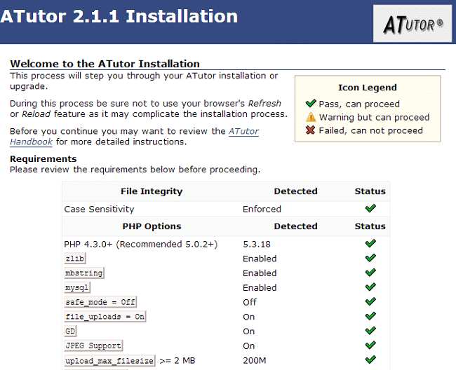Click the Pass, can proceed legend text
Image resolution: width=456 pixels, height=370 pixels.
click(359, 104)
